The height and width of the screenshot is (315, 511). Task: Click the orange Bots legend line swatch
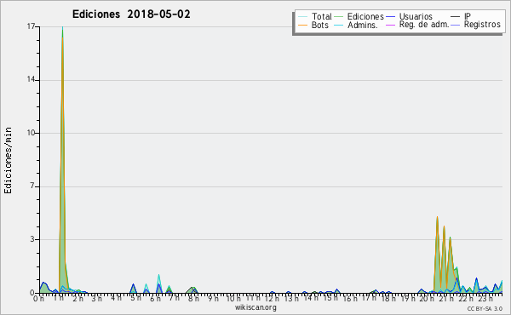coord(302,25)
